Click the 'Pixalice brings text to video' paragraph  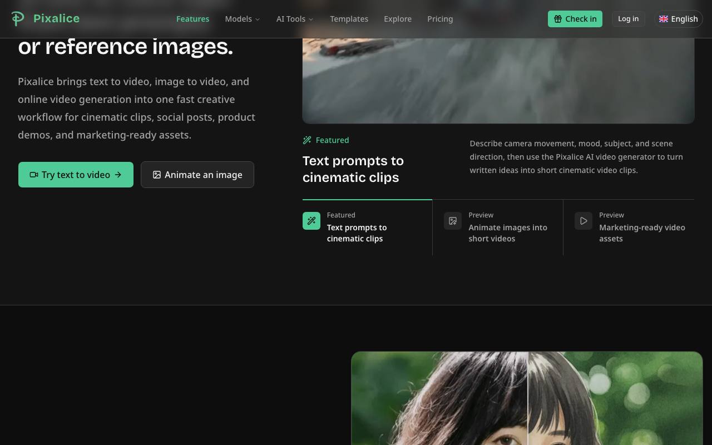[137, 108]
